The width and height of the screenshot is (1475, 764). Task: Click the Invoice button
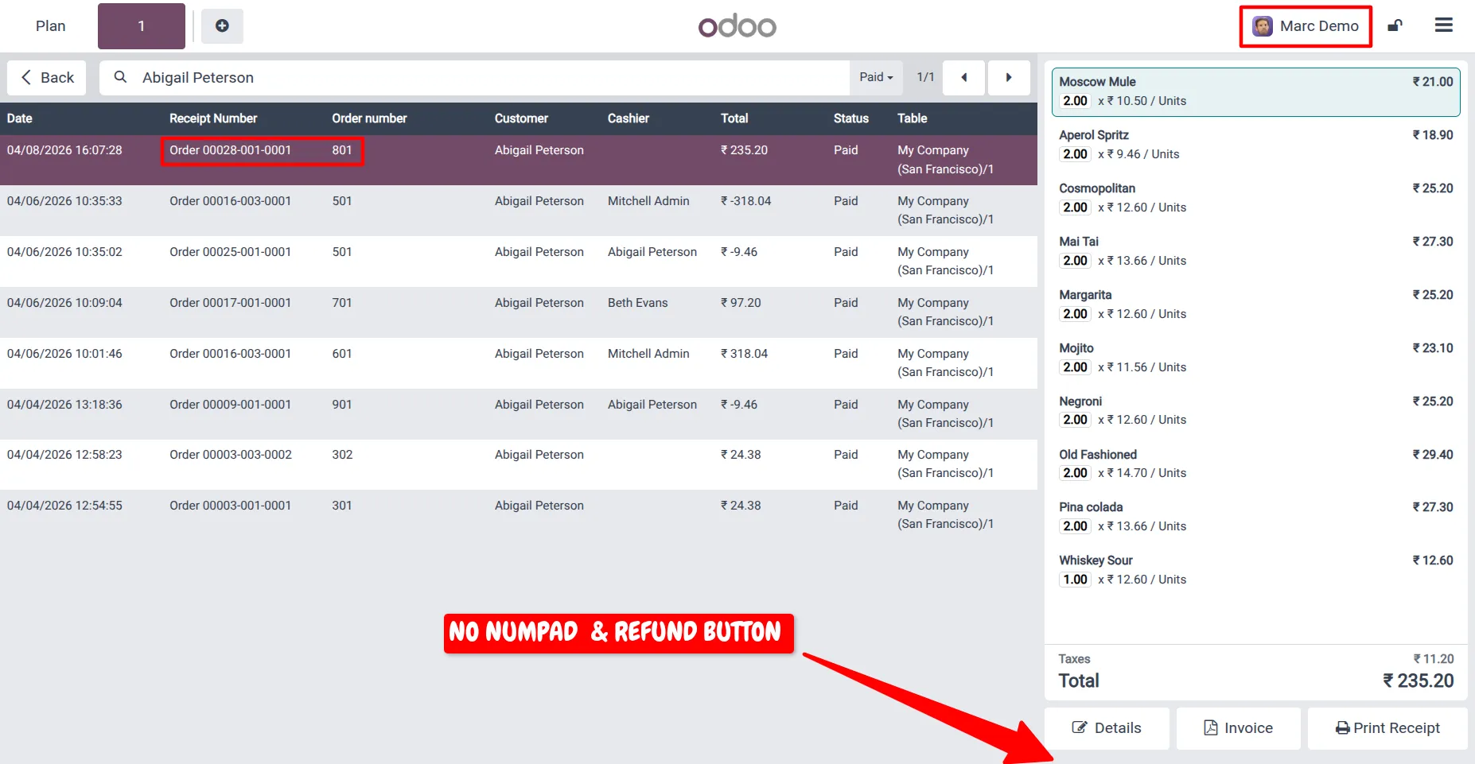point(1239,728)
